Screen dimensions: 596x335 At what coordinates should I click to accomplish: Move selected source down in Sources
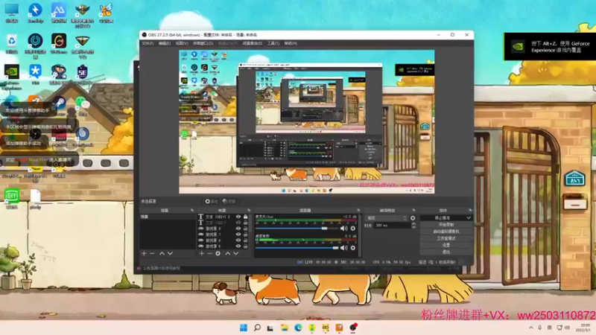click(x=236, y=253)
